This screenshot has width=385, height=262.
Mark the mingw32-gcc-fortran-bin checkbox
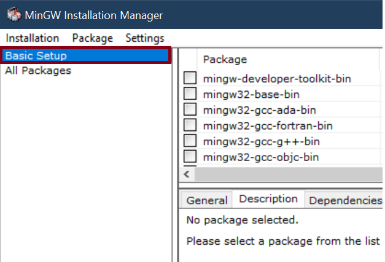coord(190,125)
